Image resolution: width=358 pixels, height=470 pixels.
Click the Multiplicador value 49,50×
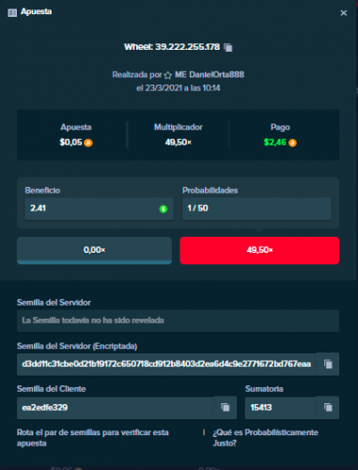(x=179, y=143)
